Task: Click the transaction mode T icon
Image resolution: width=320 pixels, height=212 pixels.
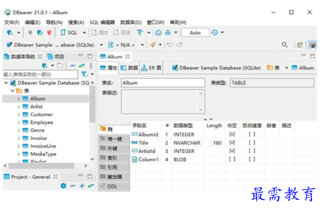Action: click(140, 33)
